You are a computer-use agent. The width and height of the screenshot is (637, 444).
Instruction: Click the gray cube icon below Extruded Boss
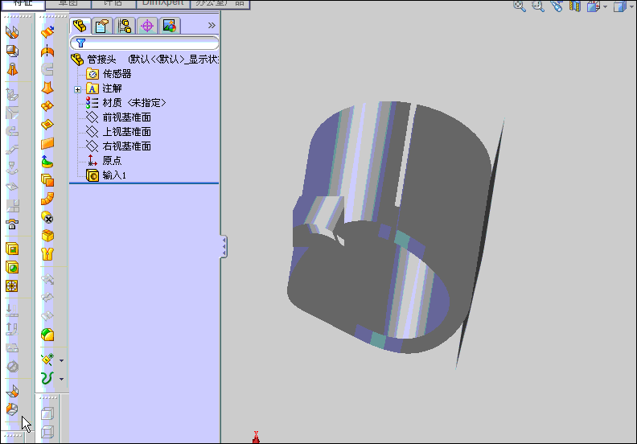pyautogui.click(x=12, y=51)
